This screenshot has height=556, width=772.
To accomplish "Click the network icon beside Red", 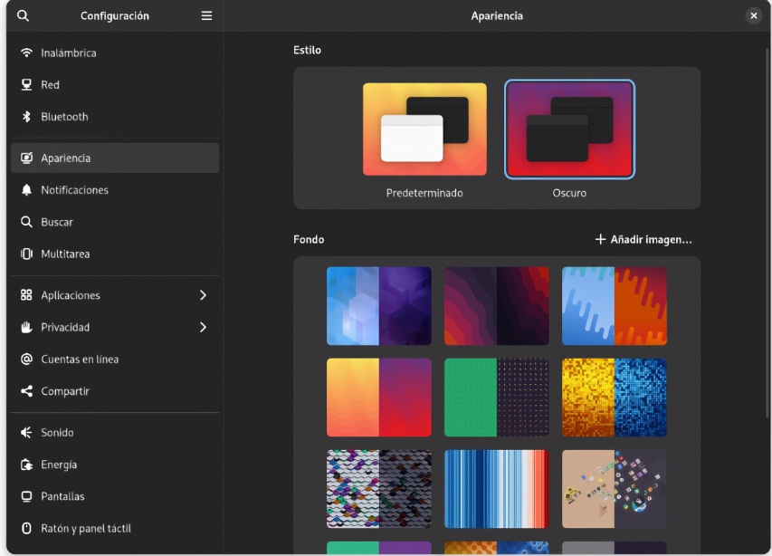I will pos(26,85).
